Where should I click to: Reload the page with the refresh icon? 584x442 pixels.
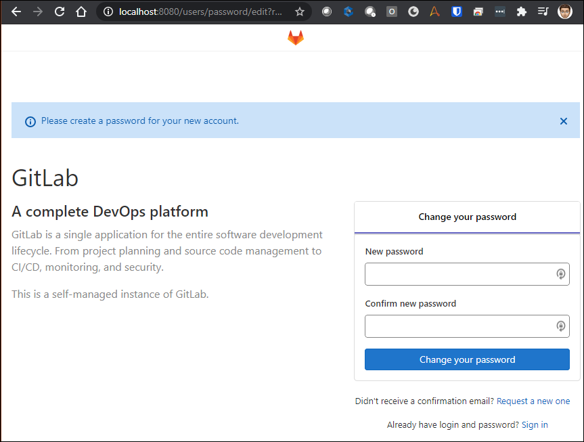point(60,11)
